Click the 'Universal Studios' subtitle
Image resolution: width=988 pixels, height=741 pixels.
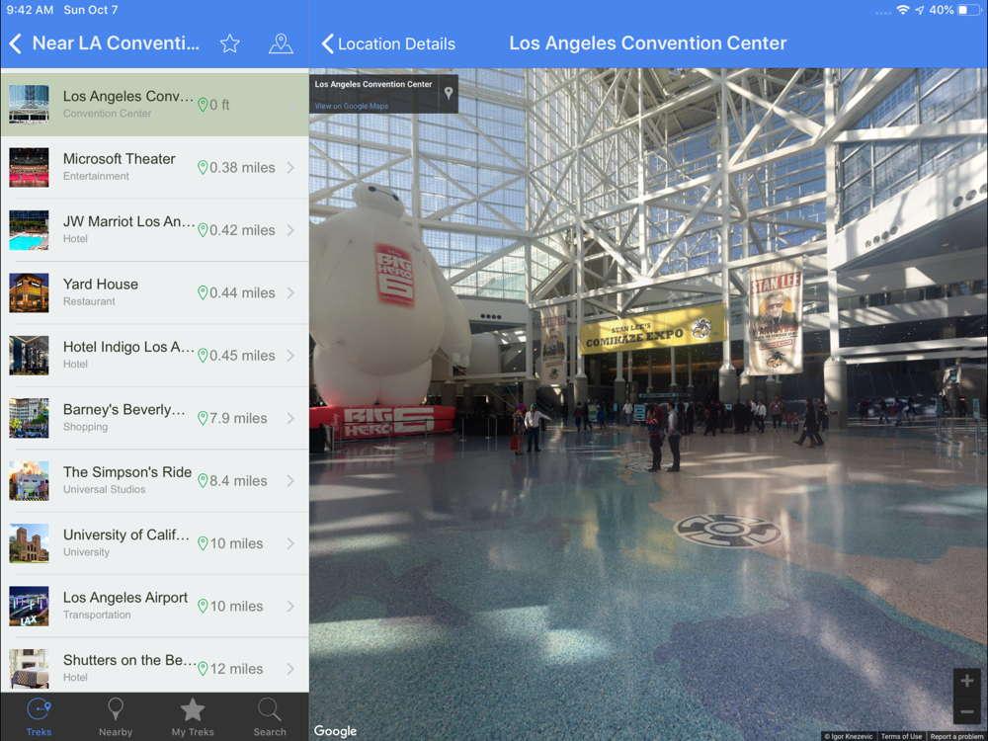coord(104,490)
